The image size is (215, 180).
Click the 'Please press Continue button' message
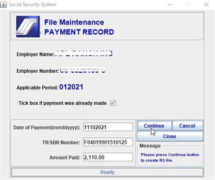click(170, 157)
